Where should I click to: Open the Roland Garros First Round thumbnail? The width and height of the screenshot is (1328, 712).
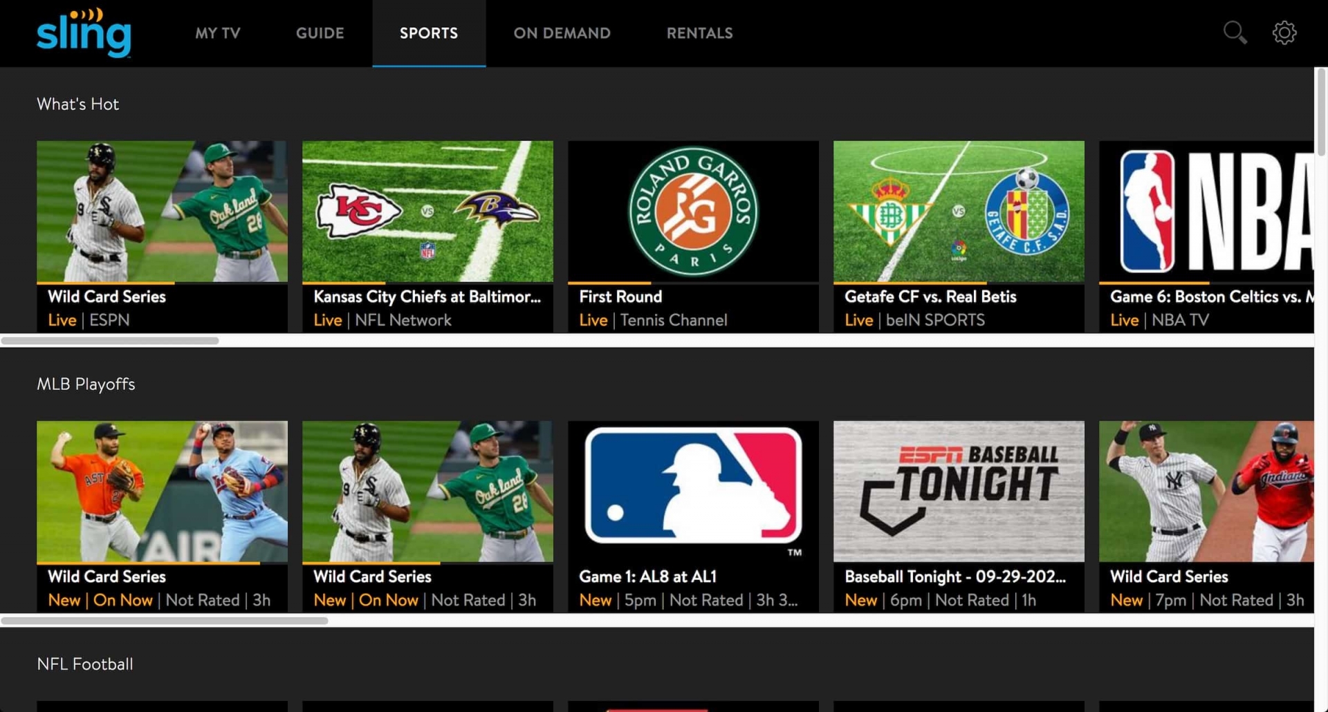[693, 212]
